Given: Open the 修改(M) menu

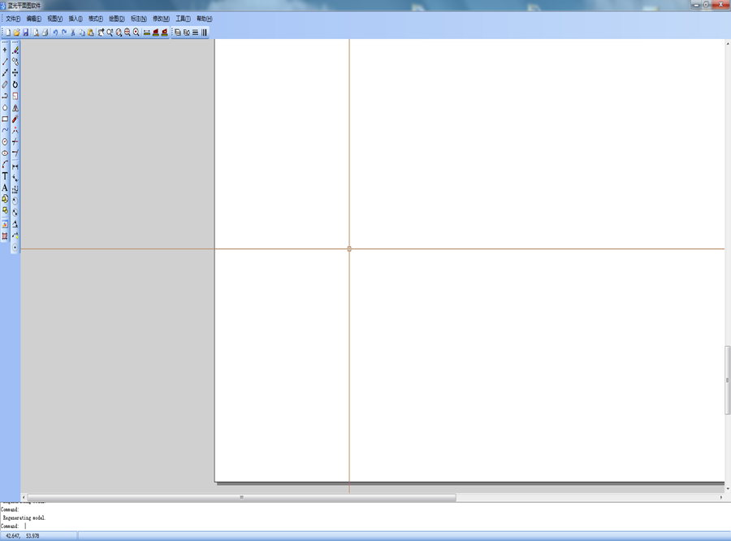Looking at the screenshot, I should (162, 19).
